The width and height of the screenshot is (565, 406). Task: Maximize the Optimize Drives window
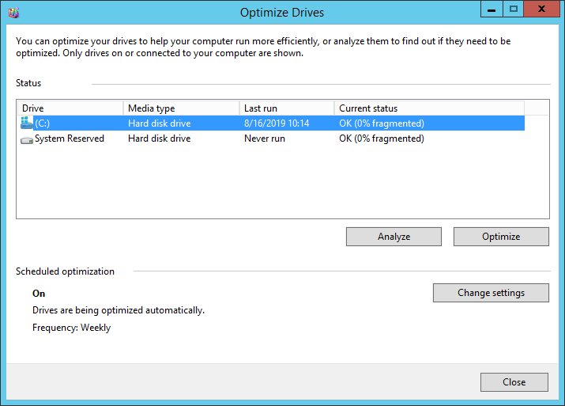click(513, 9)
